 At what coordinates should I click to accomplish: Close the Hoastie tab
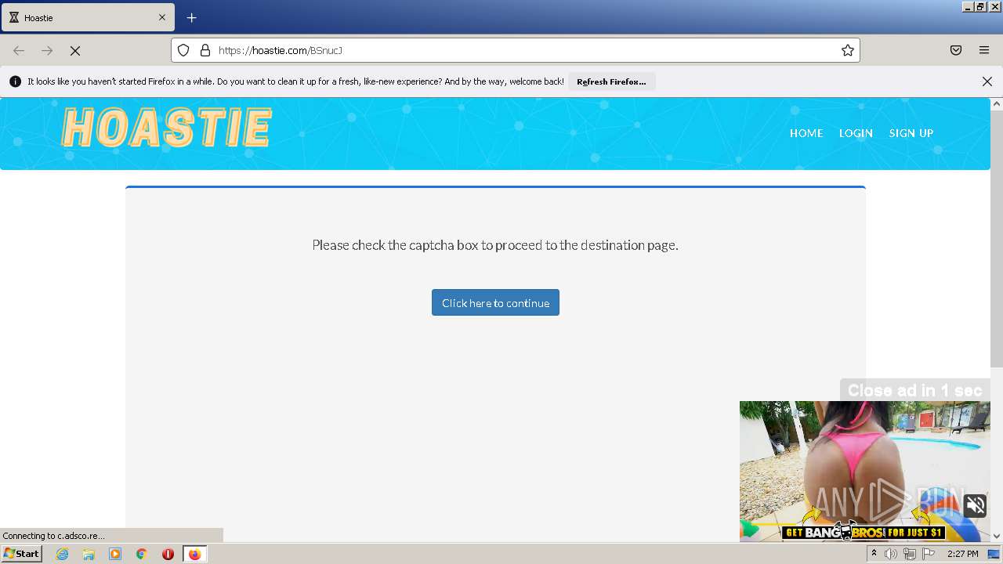coord(162,17)
